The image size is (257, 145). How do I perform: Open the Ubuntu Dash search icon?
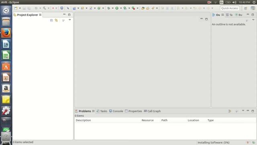click(x=6, y=11)
